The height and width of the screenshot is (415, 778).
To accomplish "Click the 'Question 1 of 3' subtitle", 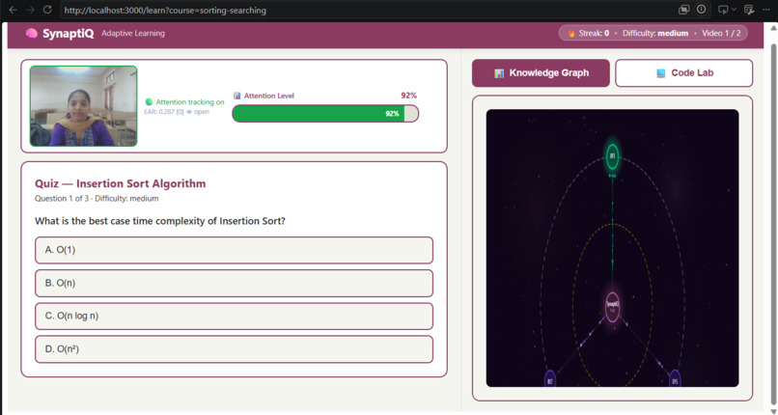I will [x=97, y=198].
